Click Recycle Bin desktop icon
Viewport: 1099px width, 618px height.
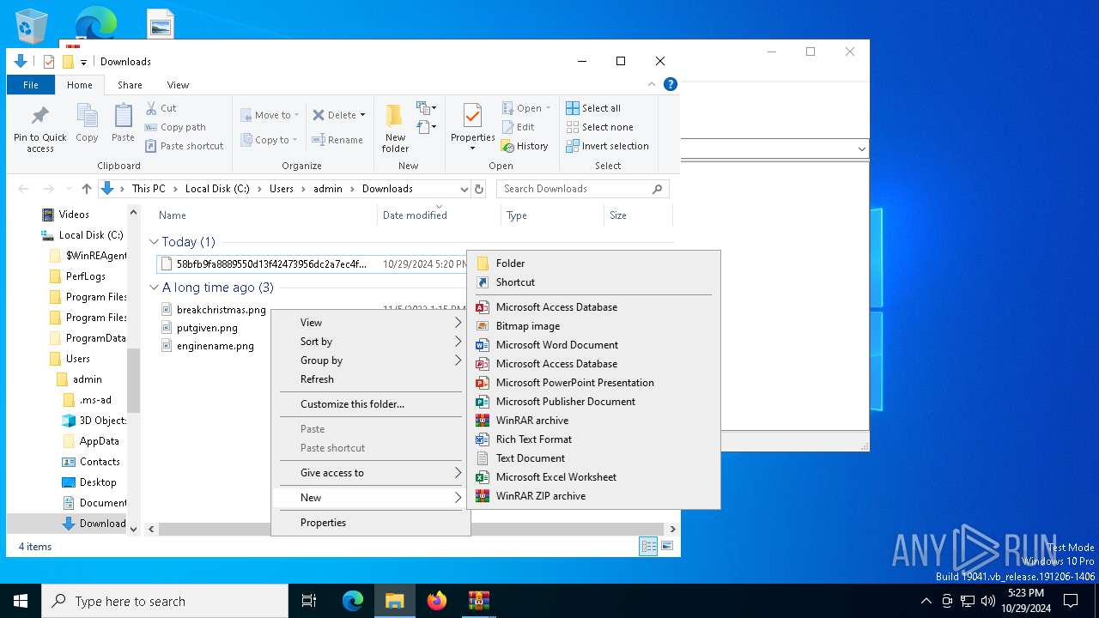click(x=32, y=25)
